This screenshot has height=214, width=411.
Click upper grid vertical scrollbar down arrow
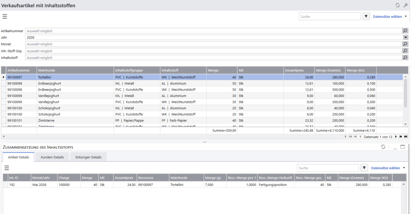coord(406,125)
